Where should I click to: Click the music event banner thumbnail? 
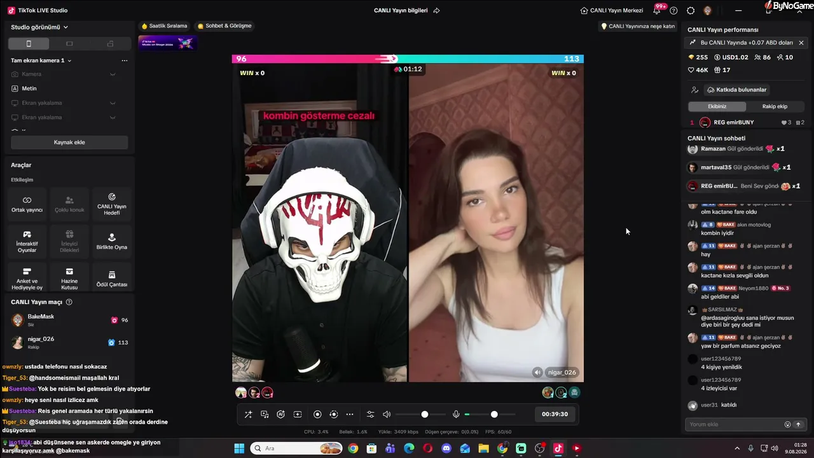coord(168,43)
